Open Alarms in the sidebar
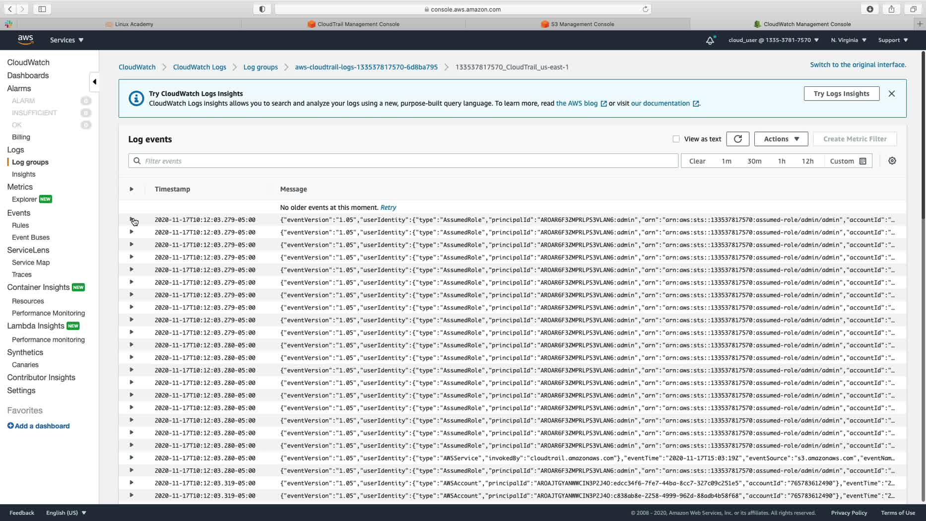Viewport: 926px width, 521px height. pos(19,88)
